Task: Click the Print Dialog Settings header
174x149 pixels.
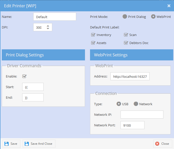Action: [x=43, y=55]
